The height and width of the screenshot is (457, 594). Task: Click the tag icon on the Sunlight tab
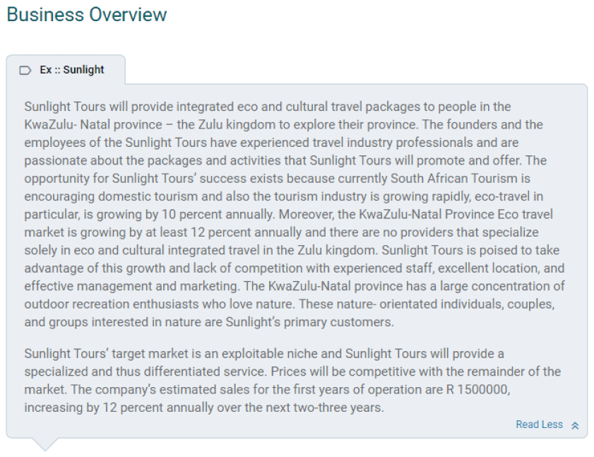click(25, 70)
